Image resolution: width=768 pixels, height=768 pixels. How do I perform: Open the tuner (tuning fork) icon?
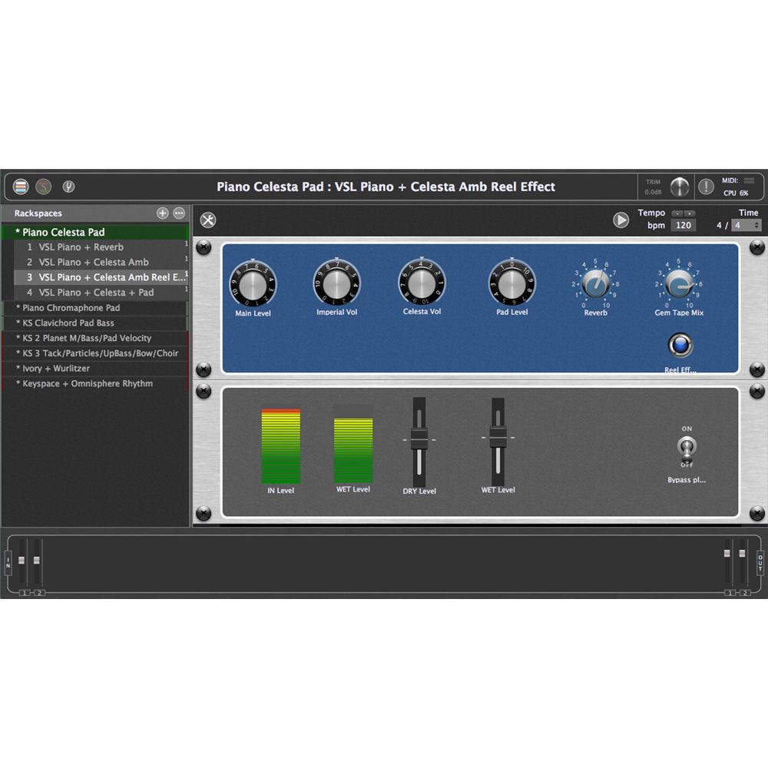tap(68, 186)
